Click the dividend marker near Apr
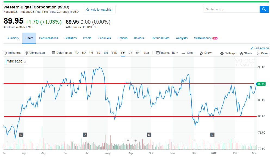The width and height of the screenshot is (271, 157). point(21,135)
